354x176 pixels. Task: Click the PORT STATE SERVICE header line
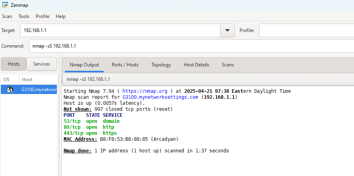(93, 115)
